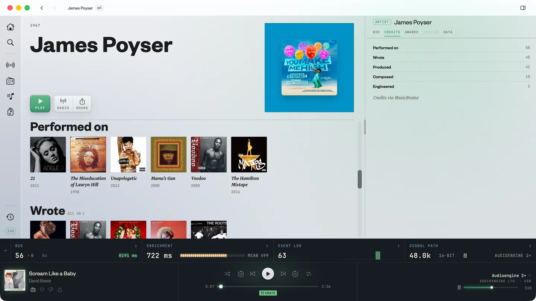Viewport: 536px width, 301px height.
Task: Click the 'Credits via MusicBrainz' note
Action: pos(396,98)
